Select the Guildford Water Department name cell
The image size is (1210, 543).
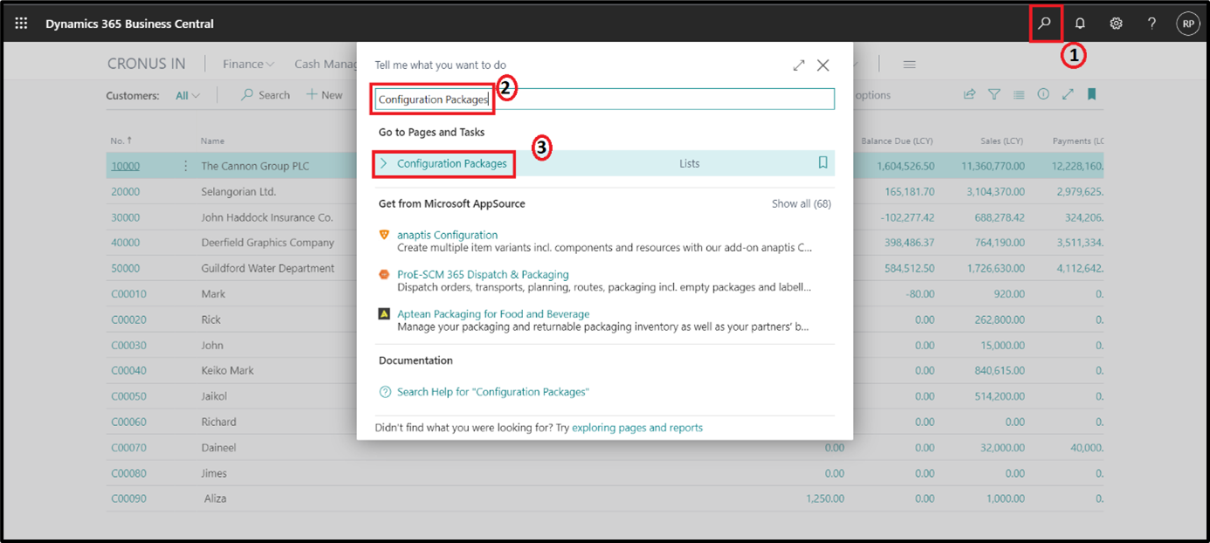click(x=267, y=268)
